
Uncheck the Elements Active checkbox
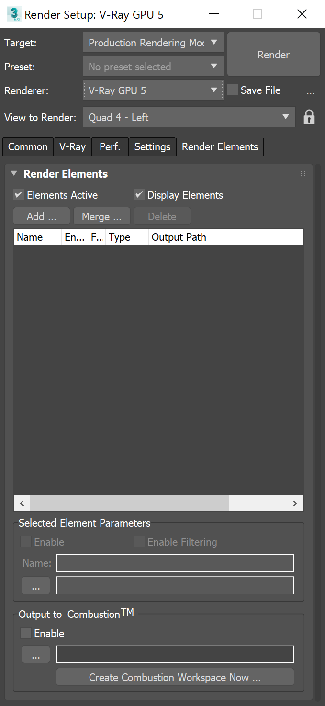tap(18, 195)
